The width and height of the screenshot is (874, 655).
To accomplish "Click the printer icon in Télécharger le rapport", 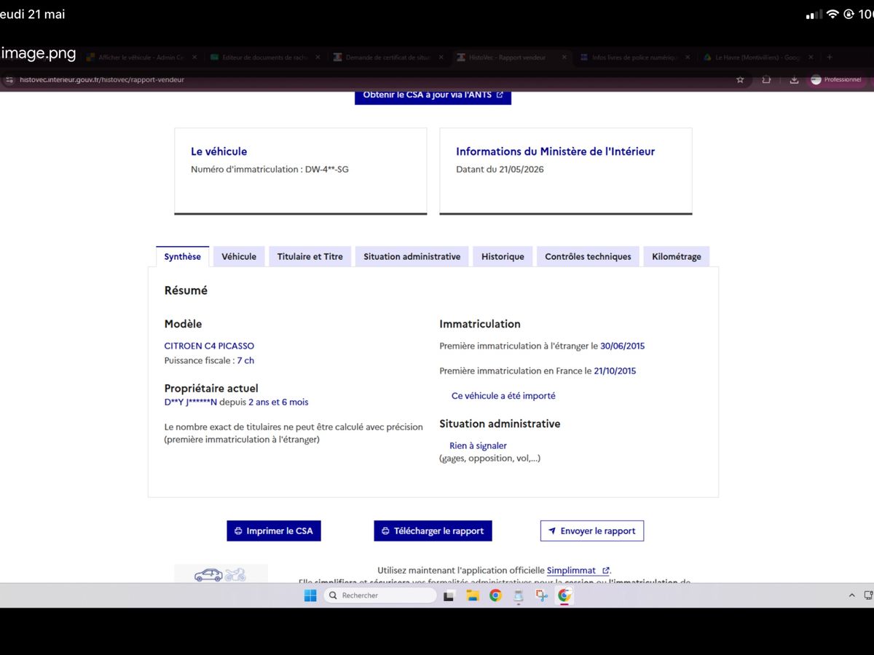I will (386, 531).
